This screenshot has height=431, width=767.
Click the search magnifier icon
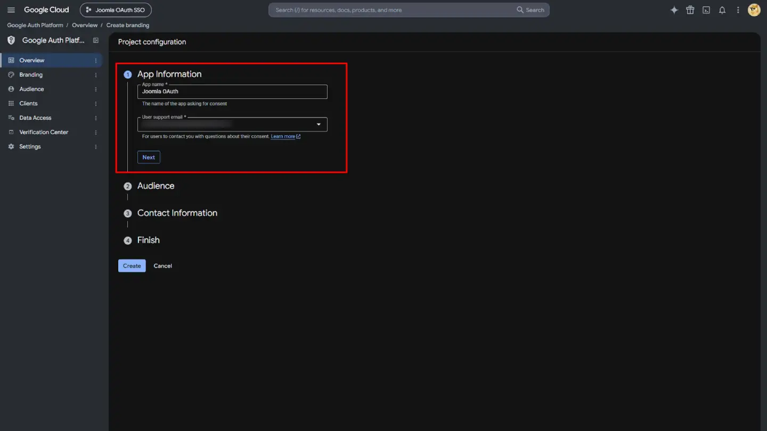tap(520, 10)
